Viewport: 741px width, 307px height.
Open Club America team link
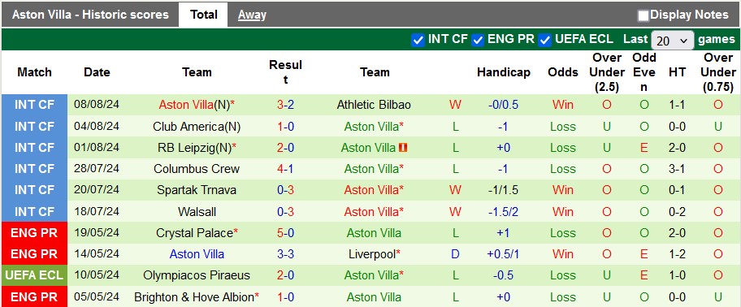197,127
